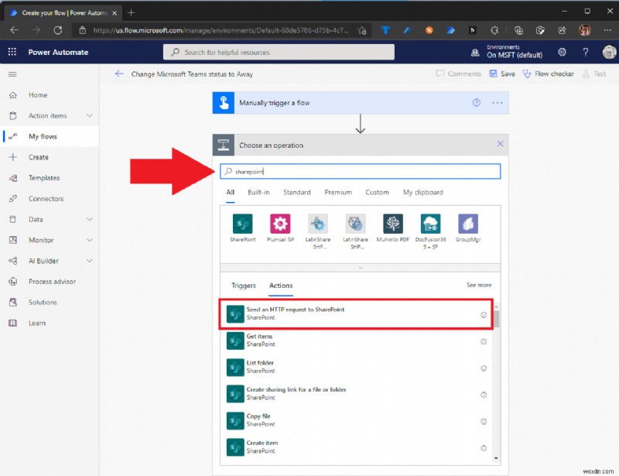Open the Power Automate settings gear
The width and height of the screenshot is (619, 476).
pyautogui.click(x=563, y=52)
